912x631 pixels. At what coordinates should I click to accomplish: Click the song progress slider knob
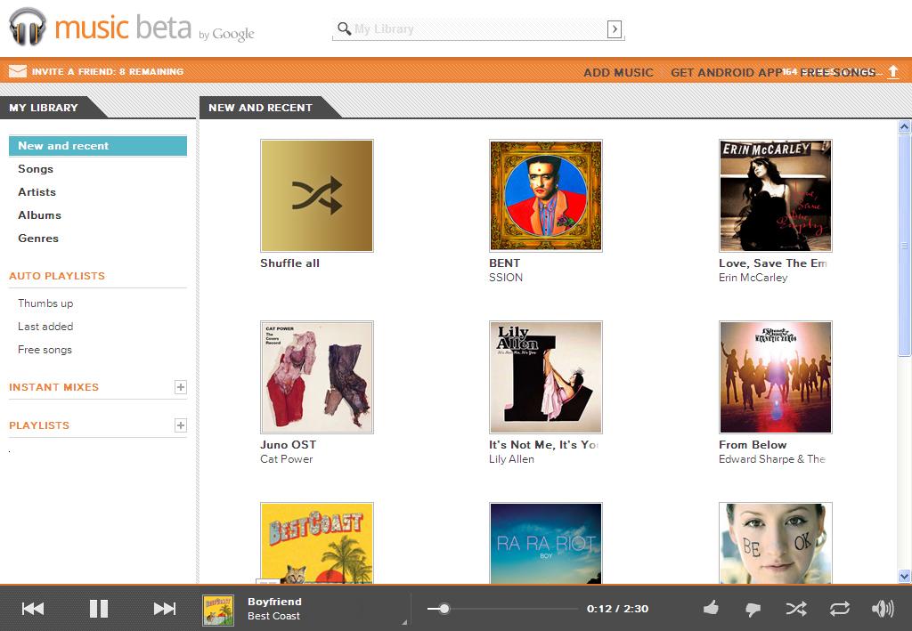click(444, 609)
